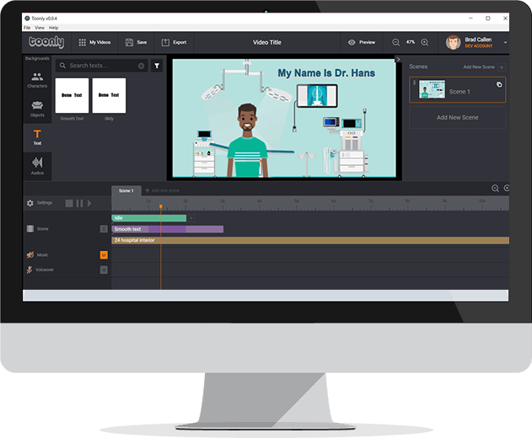The image size is (532, 438).
Task: Select the doctor character on canvas
Action: pyautogui.click(x=247, y=141)
